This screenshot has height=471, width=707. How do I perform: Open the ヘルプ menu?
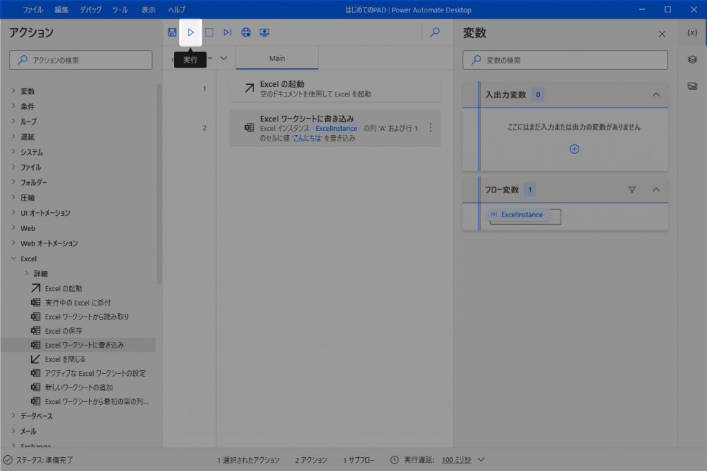(176, 10)
